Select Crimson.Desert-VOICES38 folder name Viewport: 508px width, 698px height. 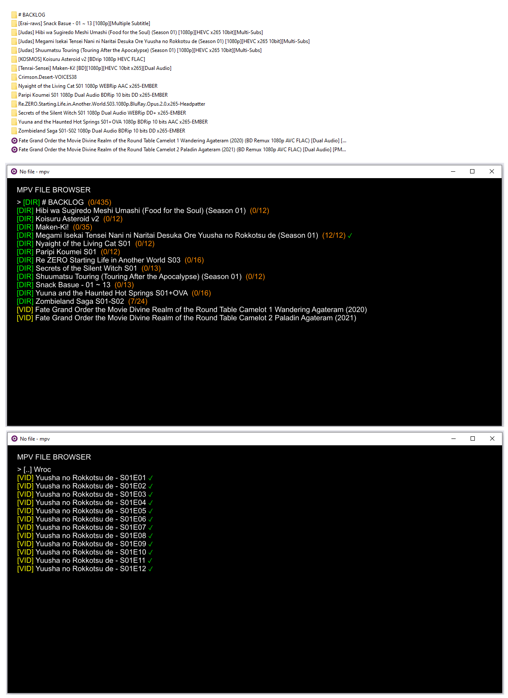click(47, 78)
